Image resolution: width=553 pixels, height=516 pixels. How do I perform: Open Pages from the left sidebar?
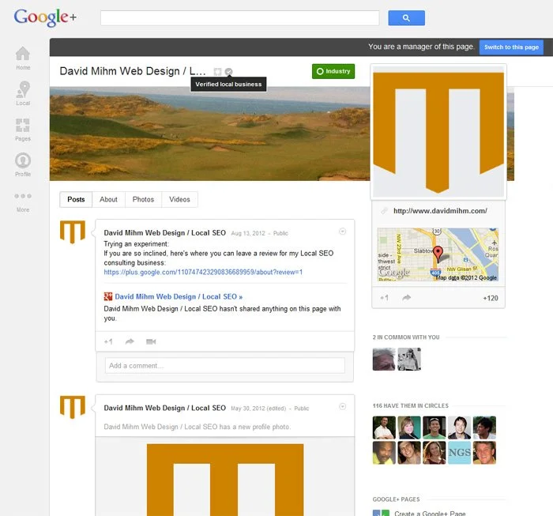click(x=23, y=130)
